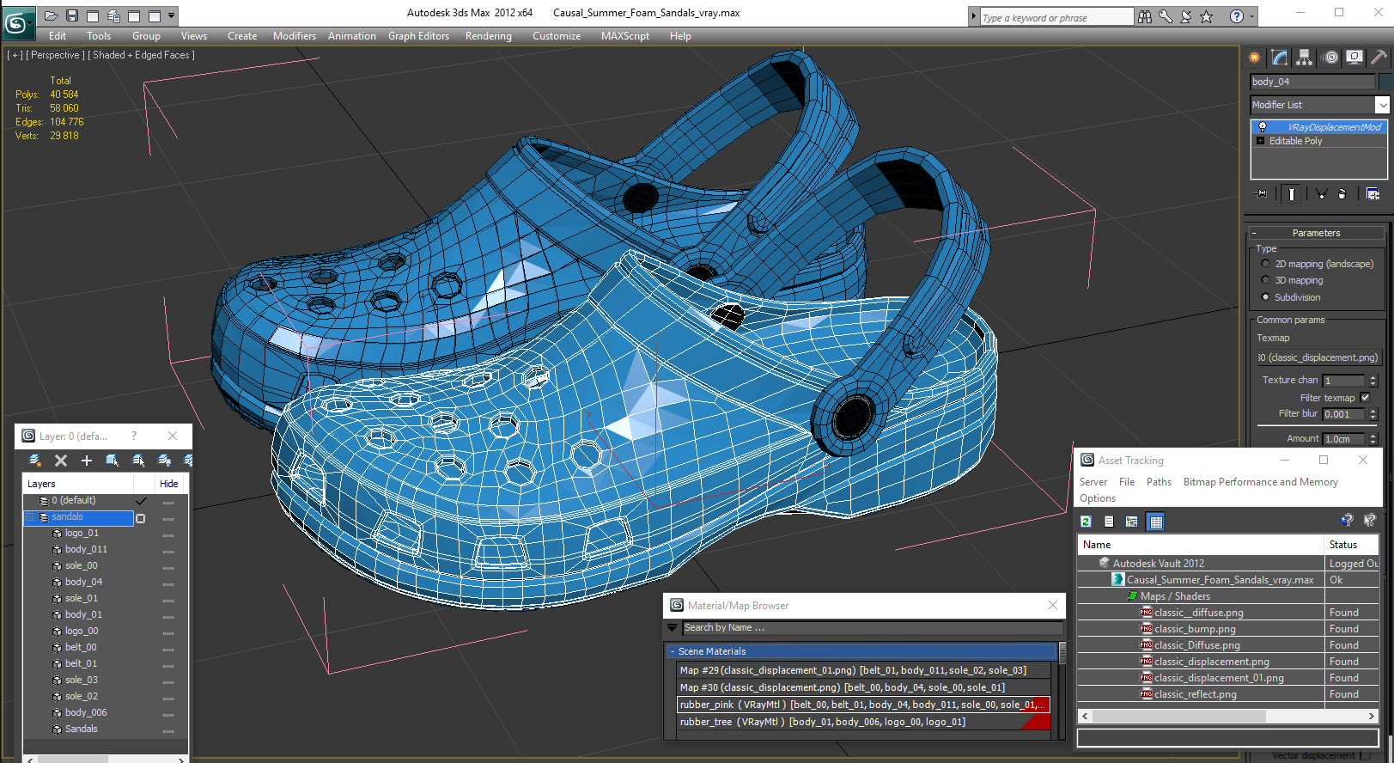This screenshot has width=1394, height=763.
Task: Click the Make Unique icon in the modifier stack
Action: [x=1321, y=193]
